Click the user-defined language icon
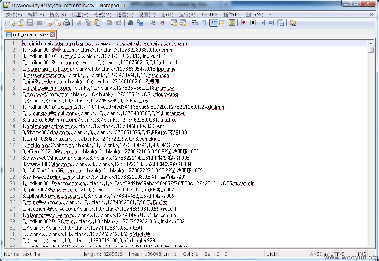 223,23
